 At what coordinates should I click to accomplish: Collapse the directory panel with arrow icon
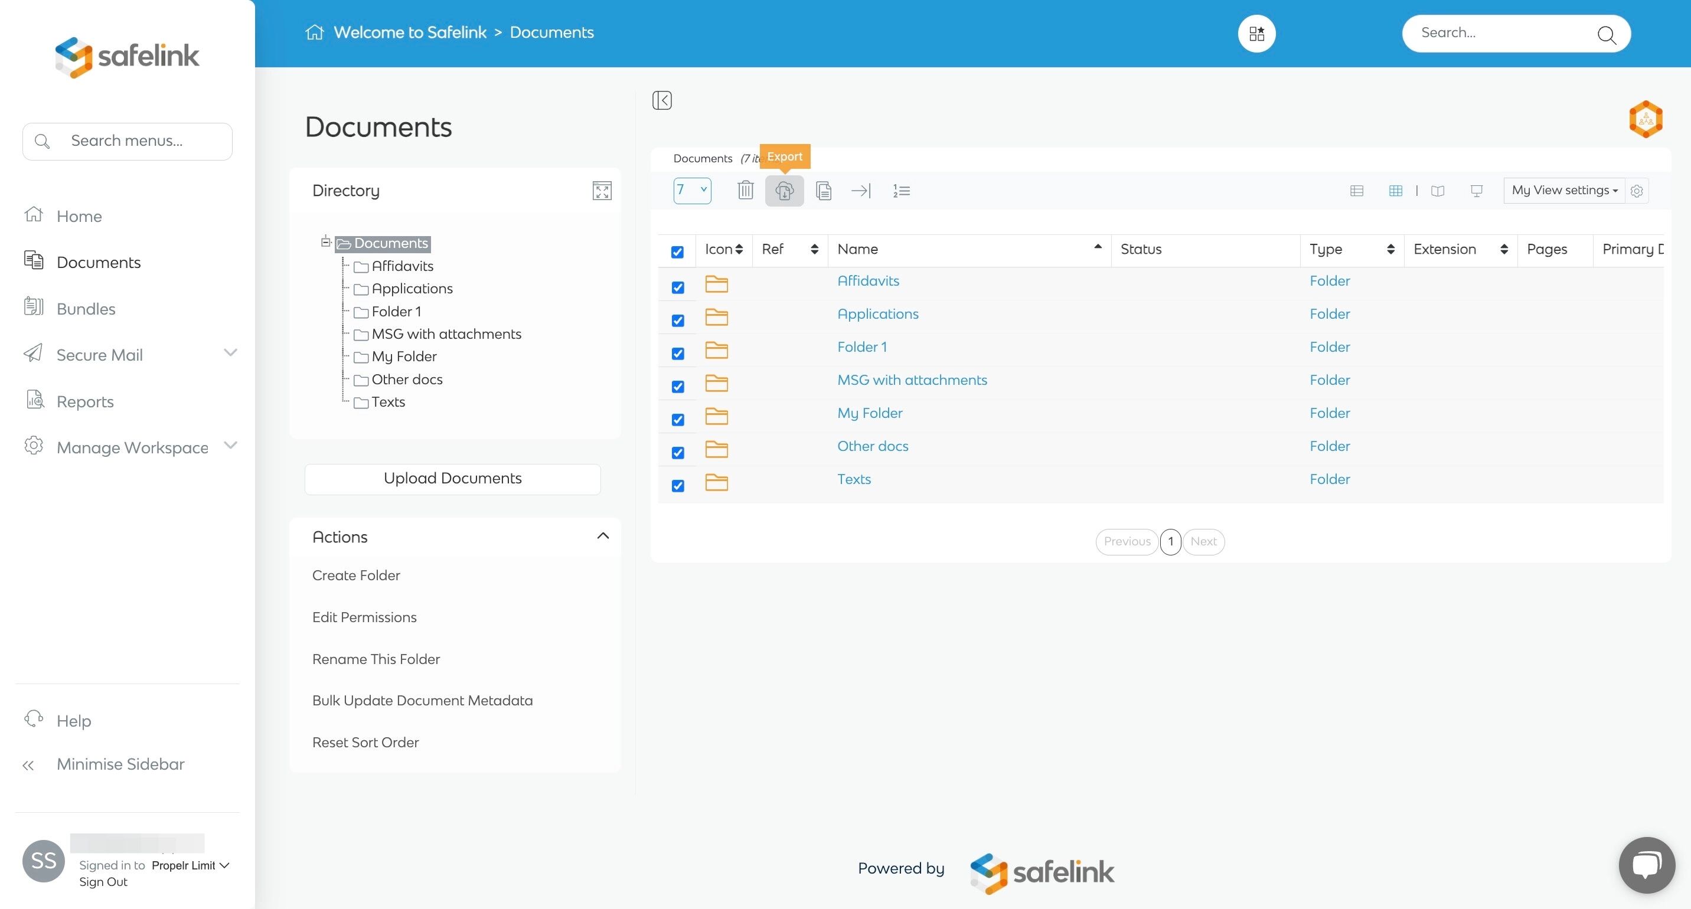point(662,100)
